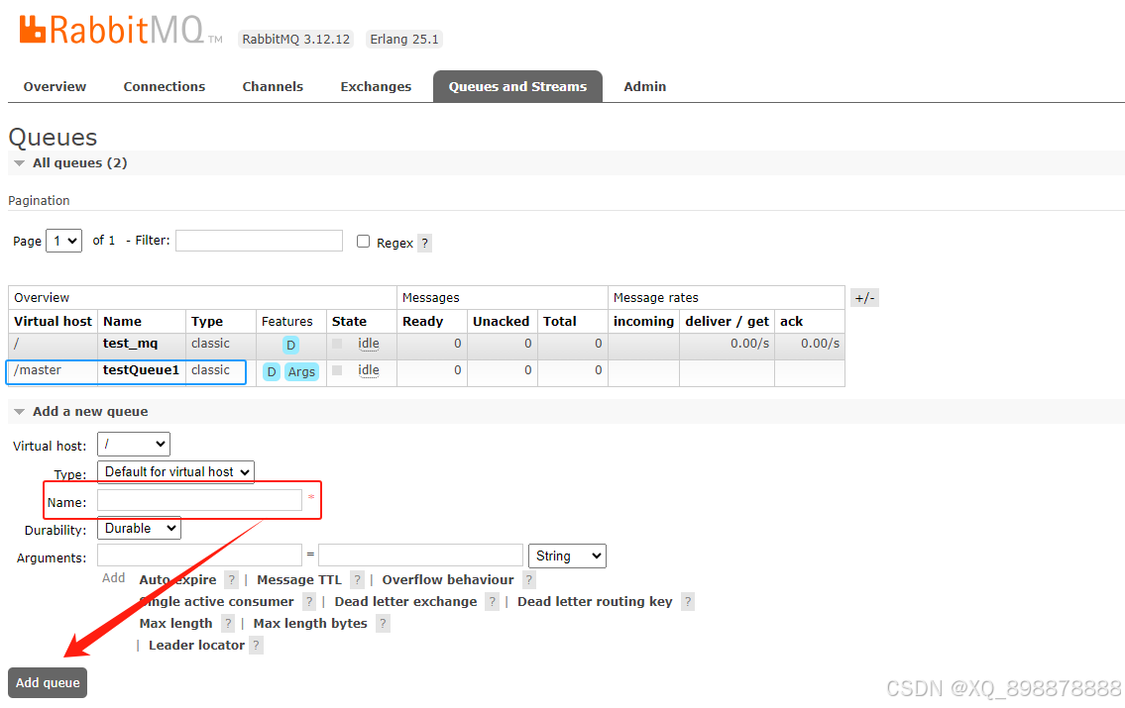Viewport: 1125px width, 708px height.
Task: Add the Max length argument
Action: coord(175,624)
